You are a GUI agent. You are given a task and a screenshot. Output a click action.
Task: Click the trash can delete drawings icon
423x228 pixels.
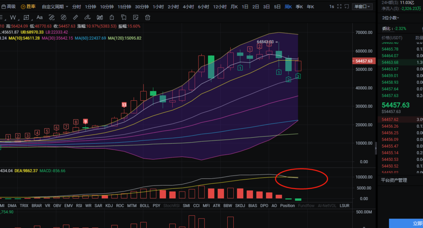coord(148,17)
